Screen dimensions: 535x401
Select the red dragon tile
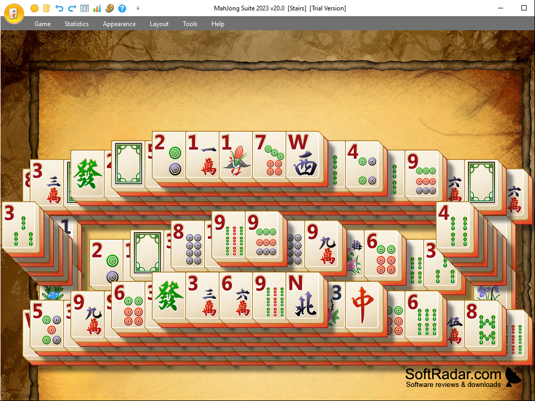tap(363, 306)
